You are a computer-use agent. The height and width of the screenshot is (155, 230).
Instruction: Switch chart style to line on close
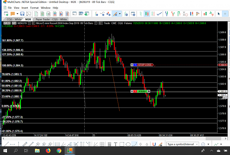[x=159, y=14]
